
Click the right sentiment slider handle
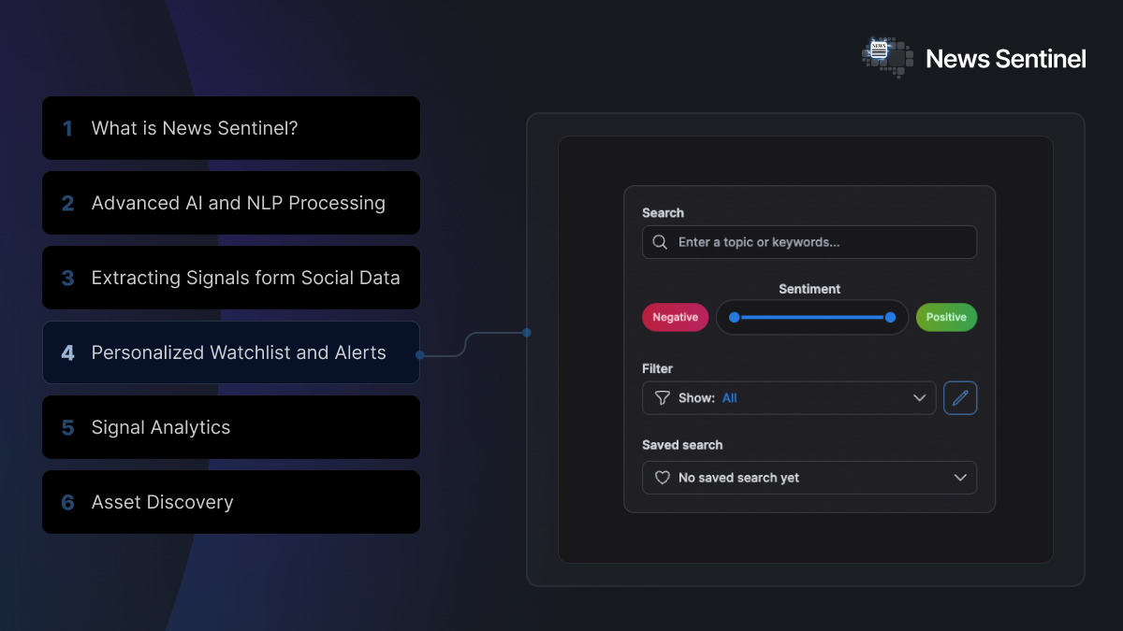click(x=890, y=318)
